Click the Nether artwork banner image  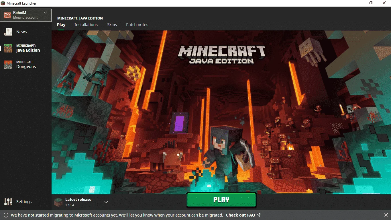tap(221, 112)
